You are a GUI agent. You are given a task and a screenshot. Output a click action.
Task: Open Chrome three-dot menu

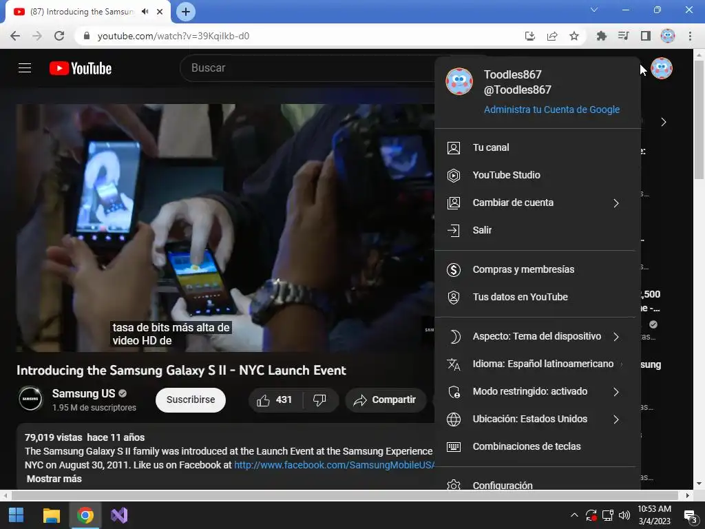coord(690,36)
